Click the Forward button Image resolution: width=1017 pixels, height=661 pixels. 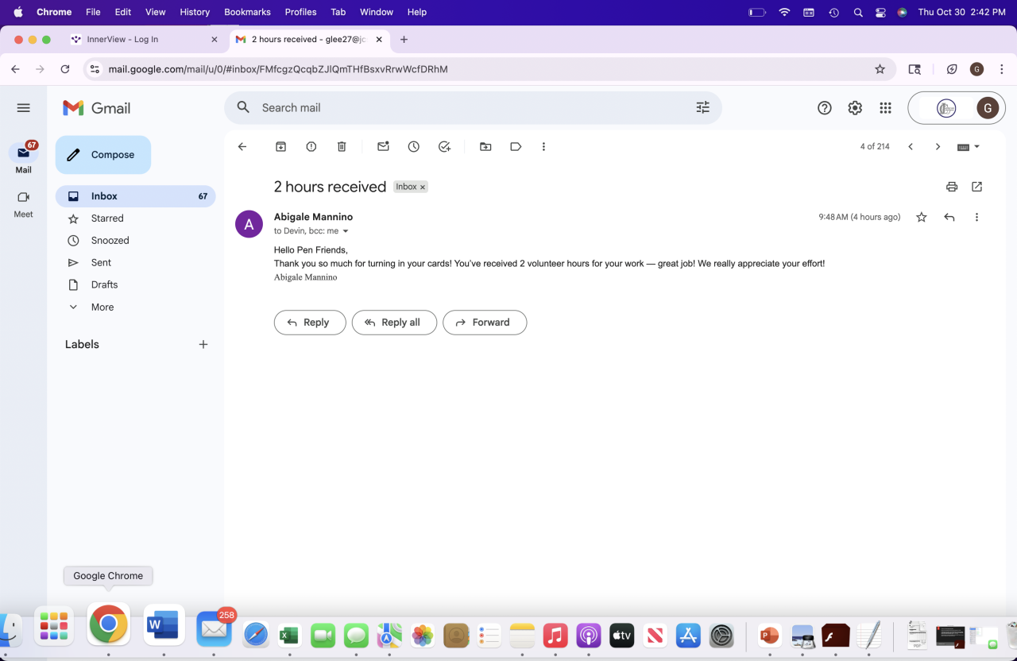tap(485, 323)
